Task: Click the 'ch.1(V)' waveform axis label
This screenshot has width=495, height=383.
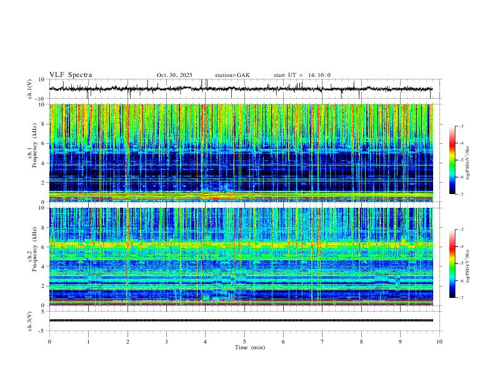Action: click(x=30, y=89)
